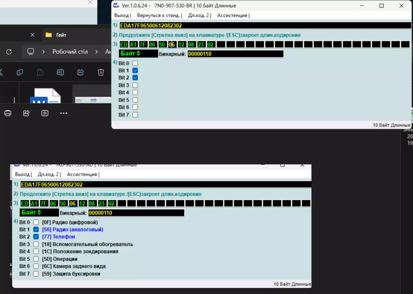
Task: Click the Print icon in photo viewer
Action: tap(8, 113)
